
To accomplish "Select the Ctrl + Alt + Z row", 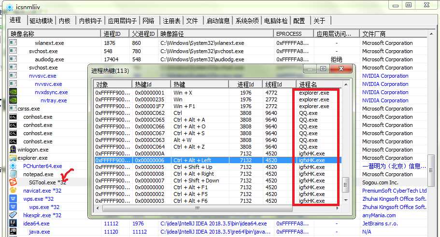I will [218, 147].
